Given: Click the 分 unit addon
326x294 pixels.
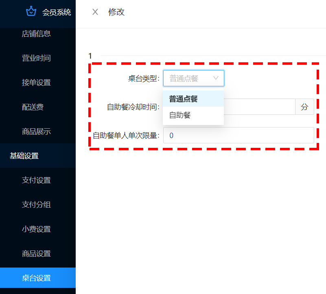Looking at the screenshot, I should [x=304, y=107].
